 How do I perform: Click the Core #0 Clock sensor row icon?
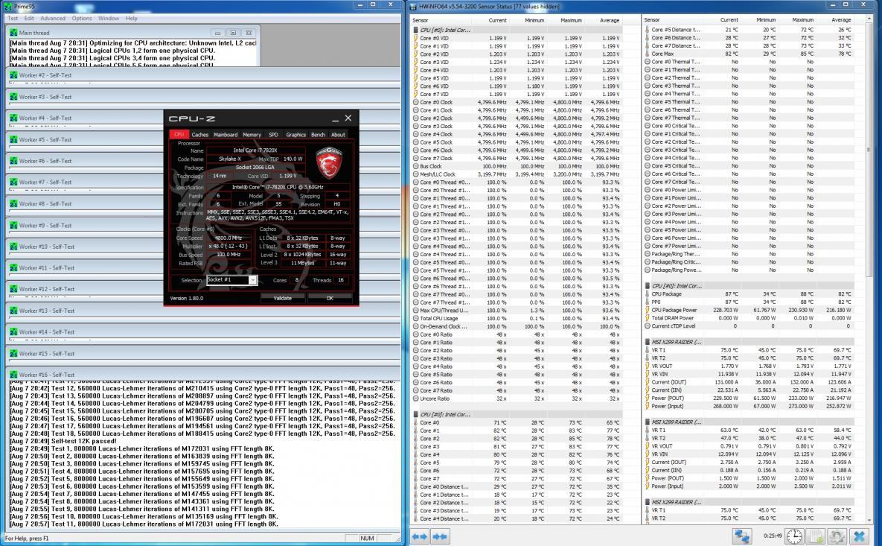tap(415, 103)
